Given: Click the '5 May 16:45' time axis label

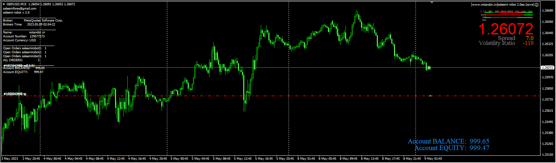Looking at the screenshot, I should 264,159.
